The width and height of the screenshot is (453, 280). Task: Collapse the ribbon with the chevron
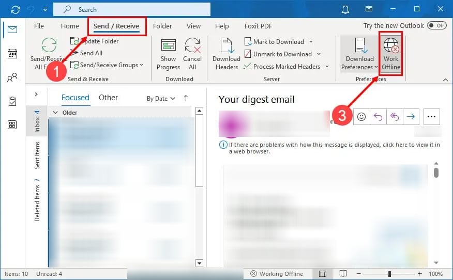click(x=445, y=80)
